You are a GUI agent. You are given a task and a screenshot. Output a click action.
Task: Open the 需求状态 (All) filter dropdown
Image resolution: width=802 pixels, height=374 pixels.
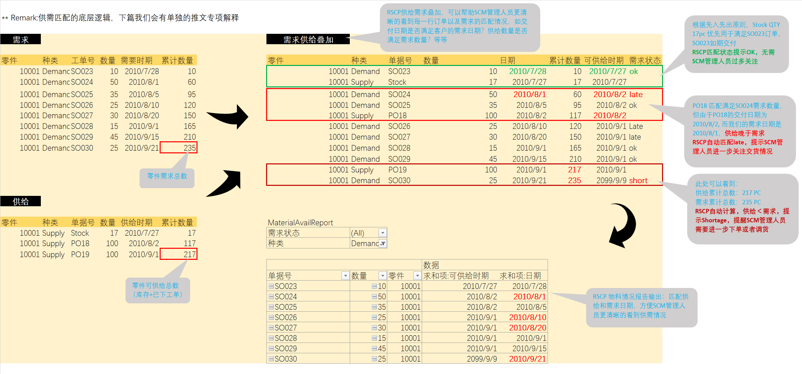(x=383, y=233)
